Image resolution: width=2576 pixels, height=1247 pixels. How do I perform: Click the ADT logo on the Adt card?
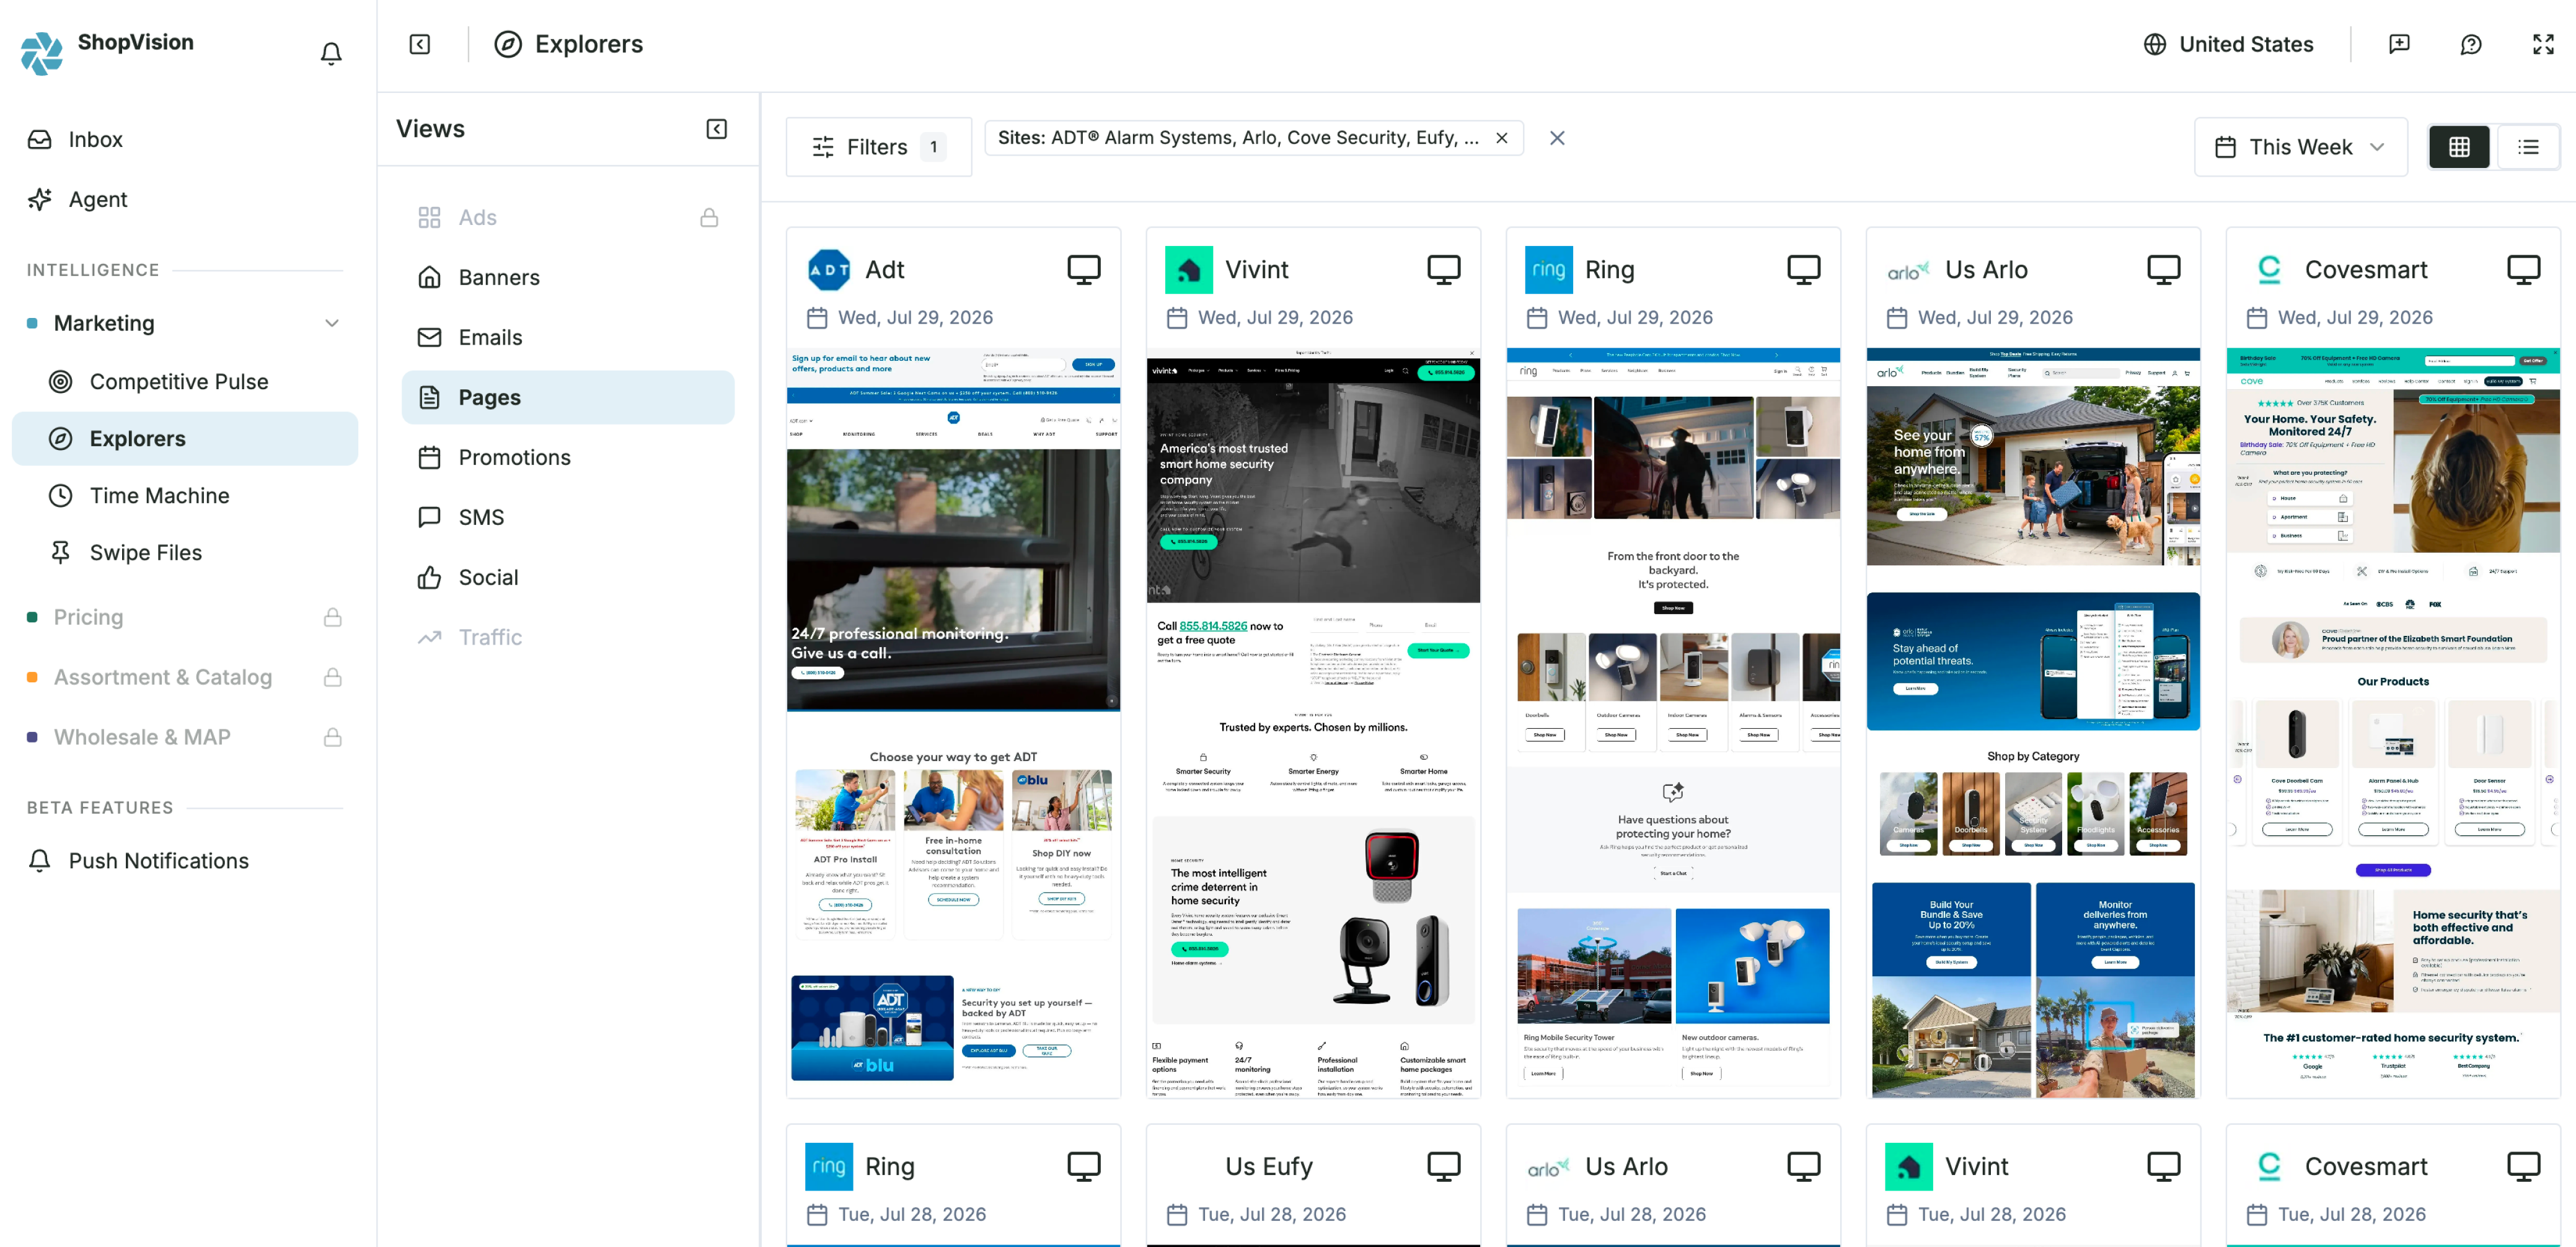tap(829, 270)
